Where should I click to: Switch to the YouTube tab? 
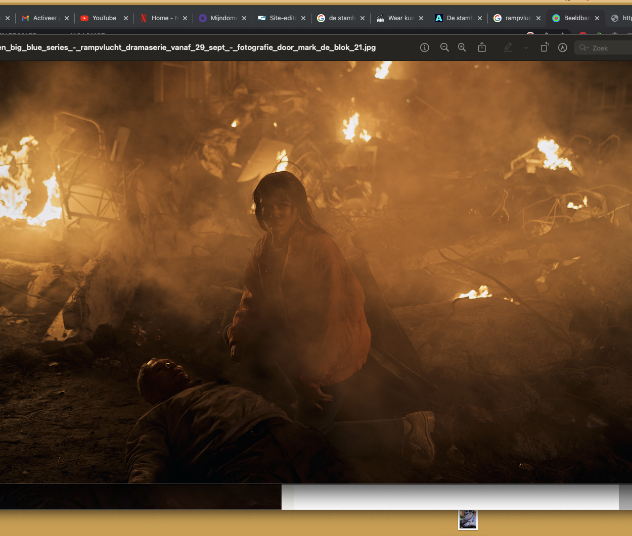tap(104, 18)
